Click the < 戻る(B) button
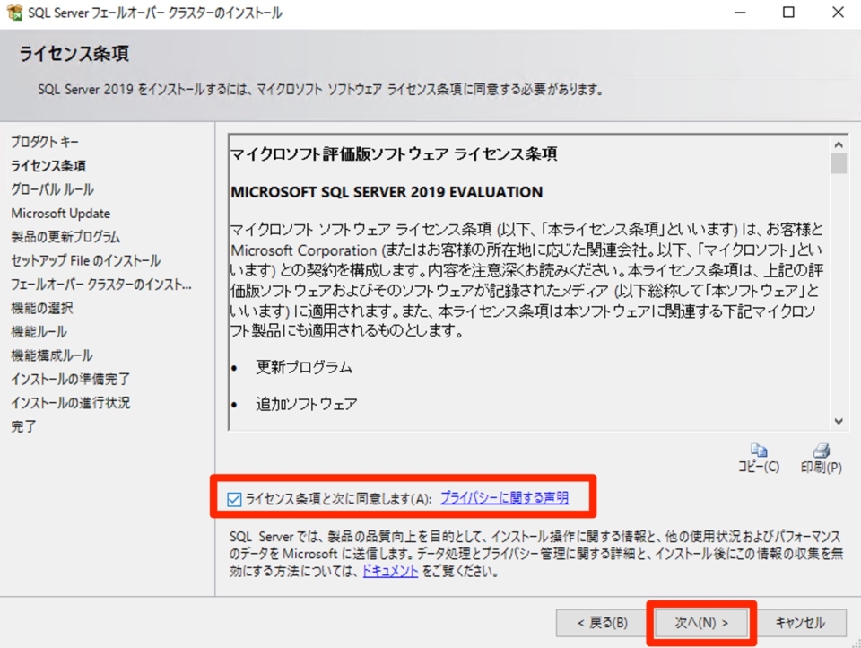Viewport: 861px width, 648px height. click(x=602, y=623)
